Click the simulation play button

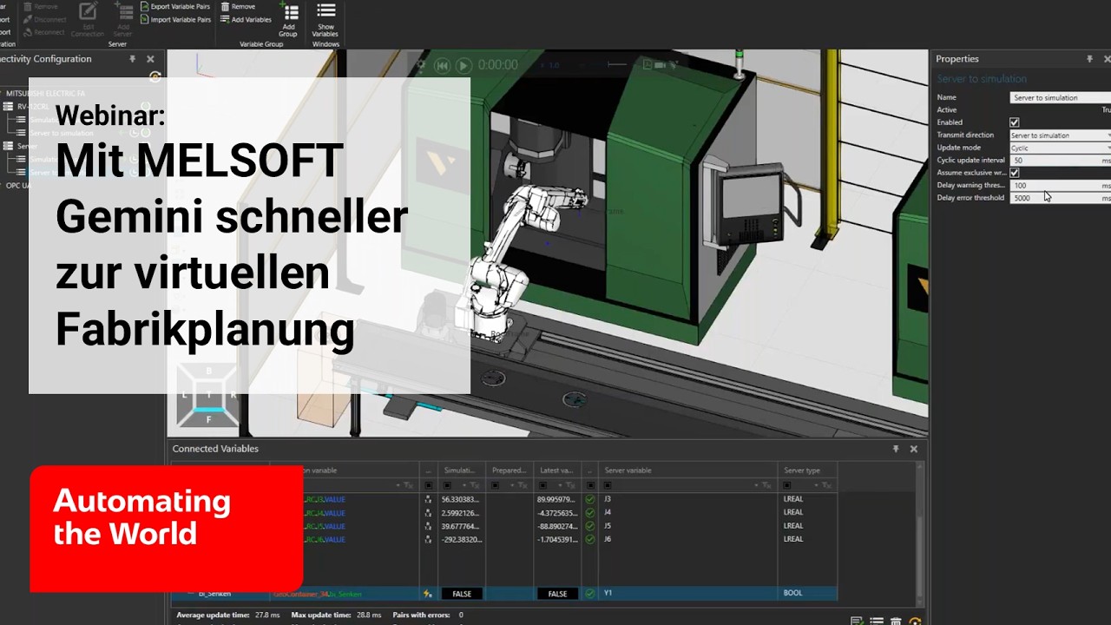pyautogui.click(x=463, y=65)
